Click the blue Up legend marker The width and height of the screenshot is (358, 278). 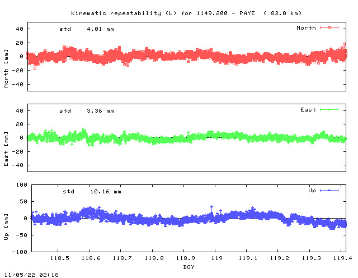329,190
